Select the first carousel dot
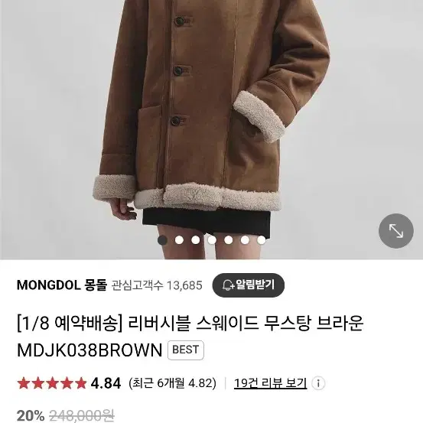Screen dimensions: 423x423 (x=162, y=240)
